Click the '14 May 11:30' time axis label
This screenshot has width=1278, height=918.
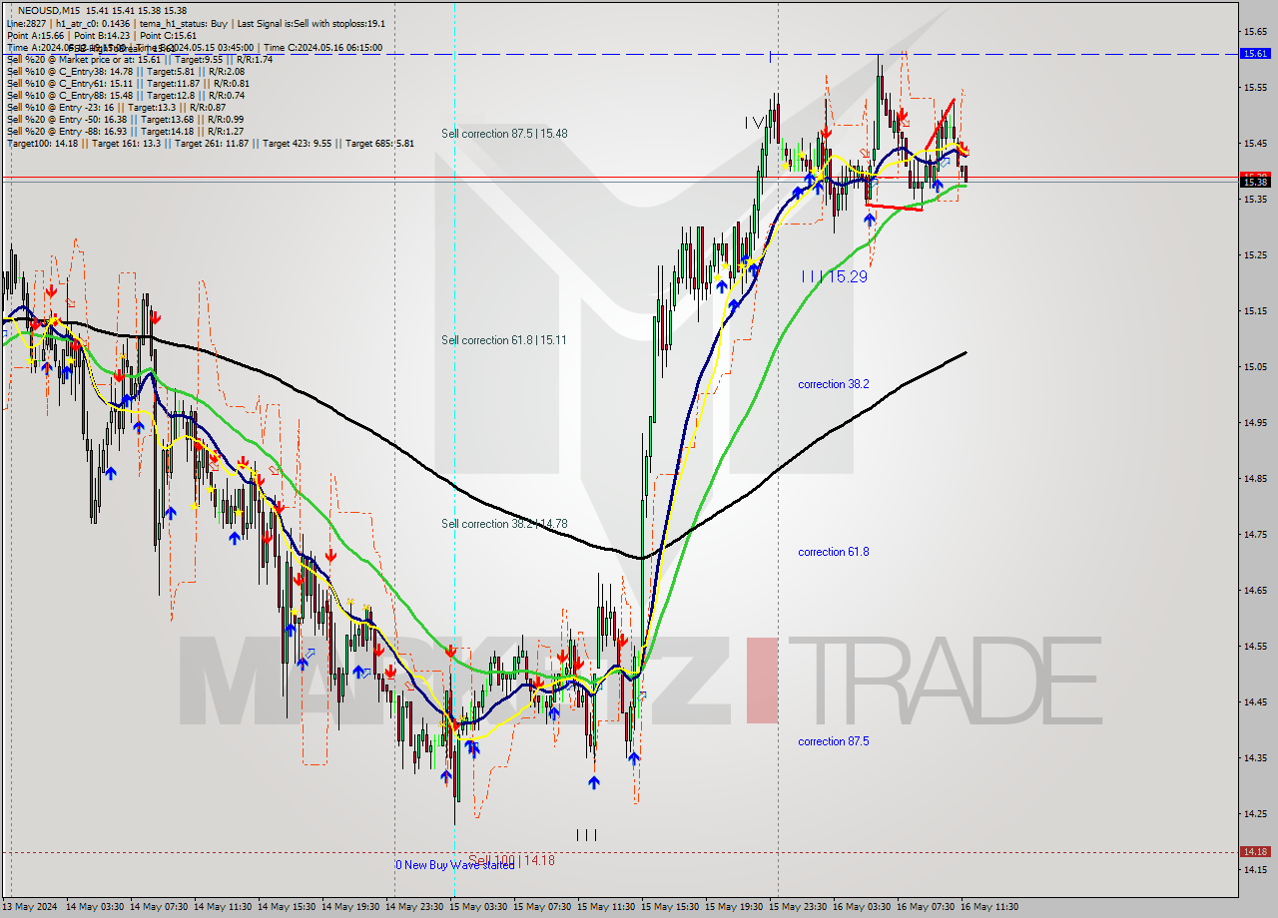[223, 907]
